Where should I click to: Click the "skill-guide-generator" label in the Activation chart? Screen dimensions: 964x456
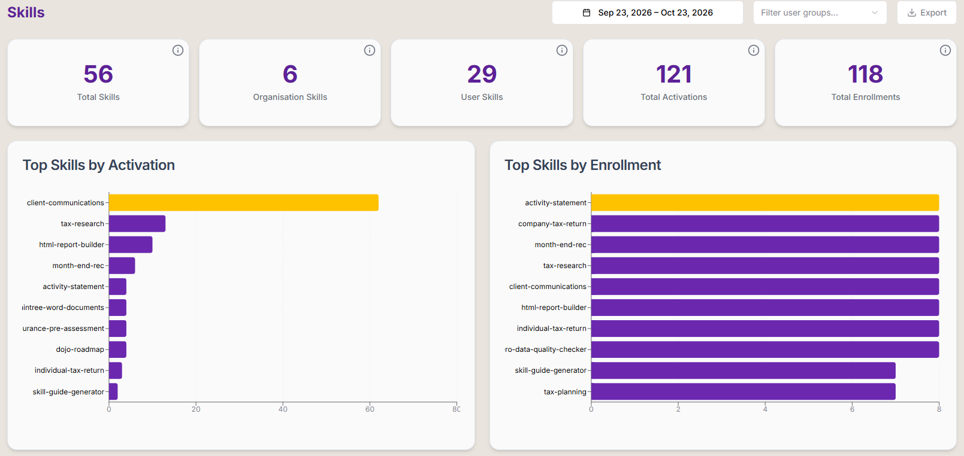pyautogui.click(x=68, y=392)
